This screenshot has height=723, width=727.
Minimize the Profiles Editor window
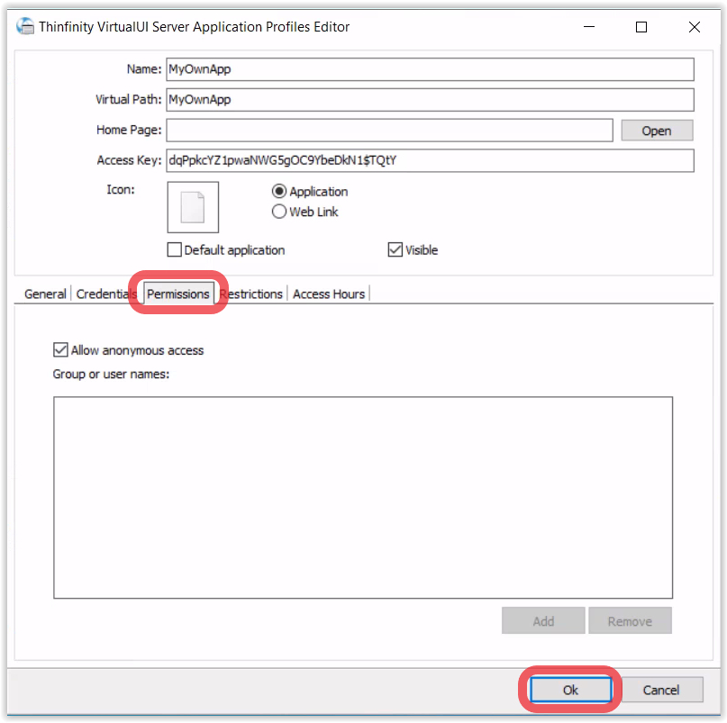point(589,27)
